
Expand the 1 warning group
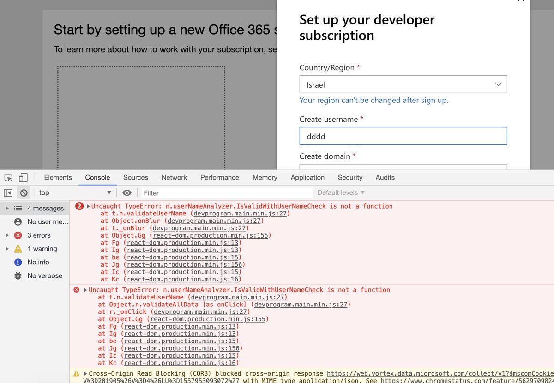point(6,249)
